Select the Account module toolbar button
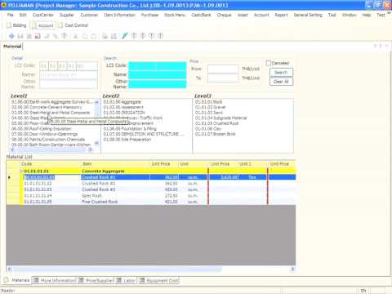This screenshot has height=294, width=392. [x=43, y=25]
